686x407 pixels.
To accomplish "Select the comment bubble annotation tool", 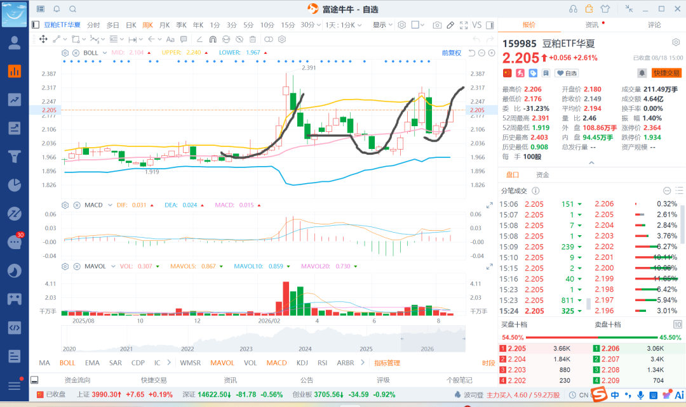I will [184, 39].
